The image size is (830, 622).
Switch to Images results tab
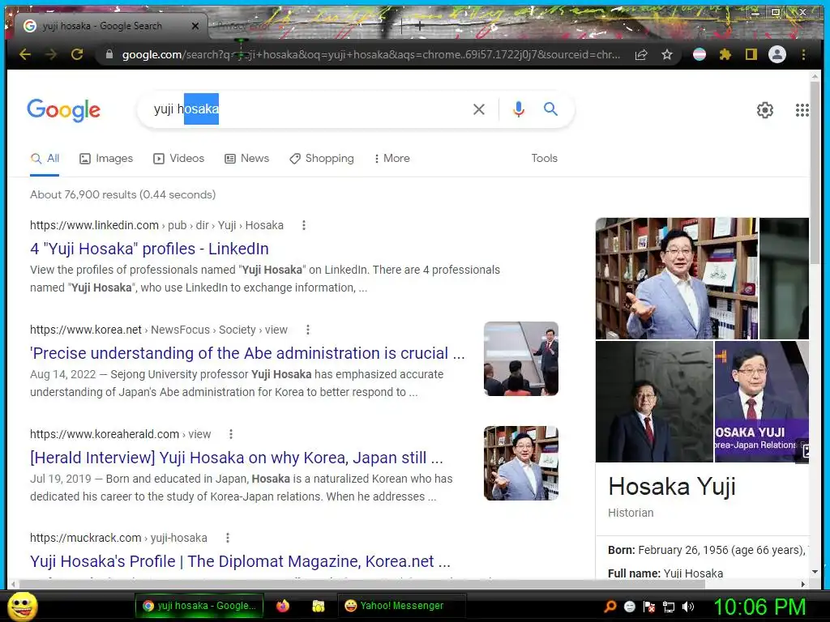(106, 158)
